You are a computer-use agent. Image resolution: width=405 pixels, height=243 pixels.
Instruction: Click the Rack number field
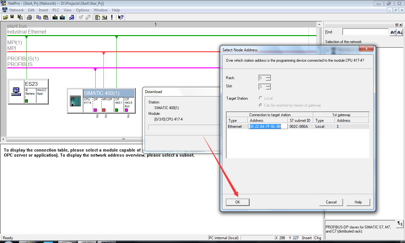(262, 78)
